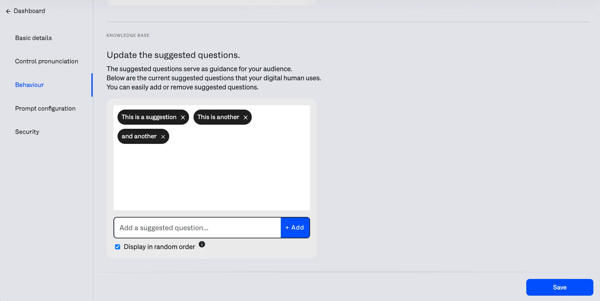The image size is (600, 301).
Task: Select the Behaviour sidebar item
Action: click(30, 85)
